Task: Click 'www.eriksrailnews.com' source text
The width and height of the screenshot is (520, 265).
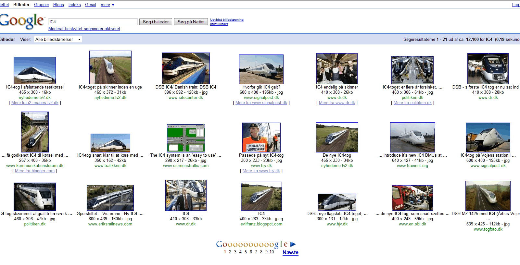Action: (110, 224)
